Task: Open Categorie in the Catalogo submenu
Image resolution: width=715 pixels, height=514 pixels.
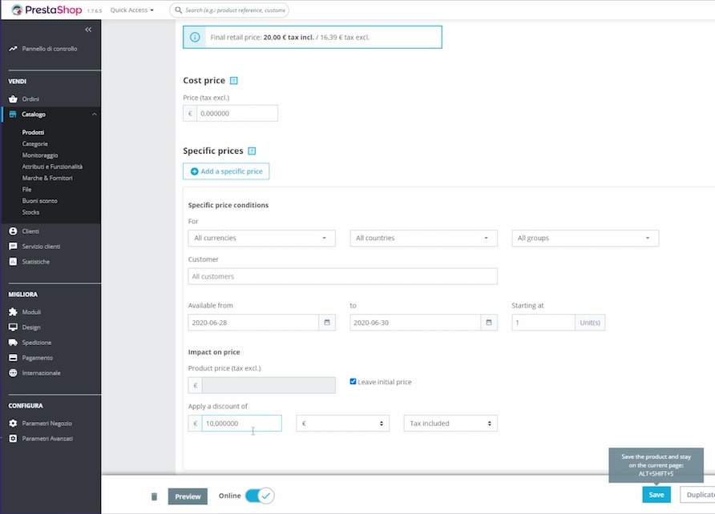Action: click(35, 144)
